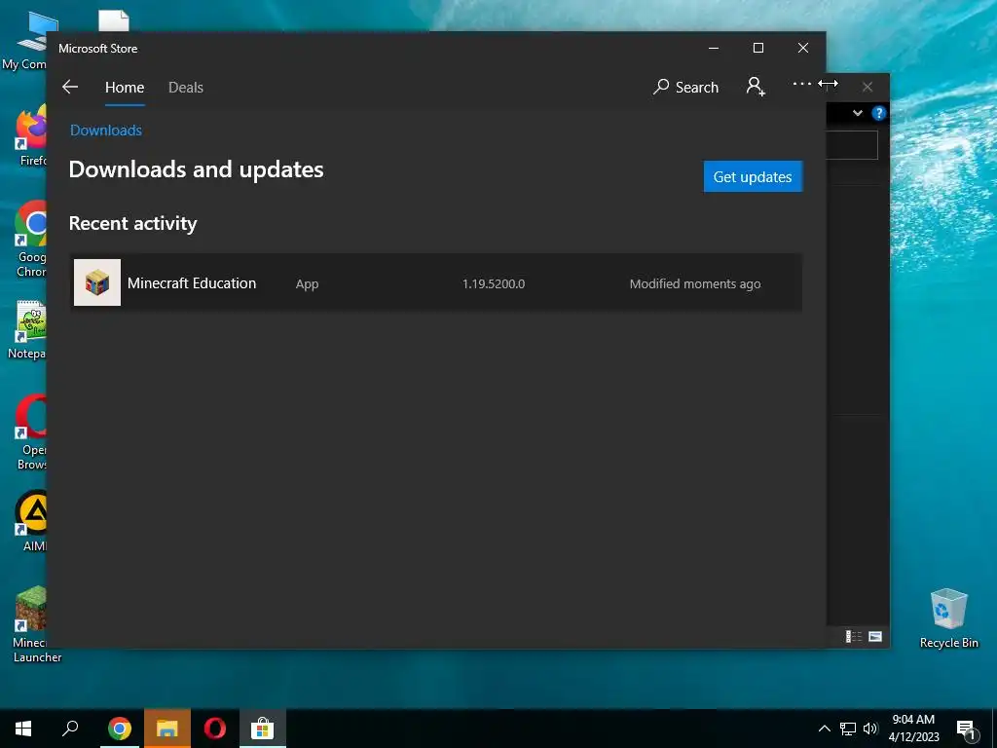The width and height of the screenshot is (997, 748).
Task: Open the taskbar clock and date
Action: (x=913, y=729)
